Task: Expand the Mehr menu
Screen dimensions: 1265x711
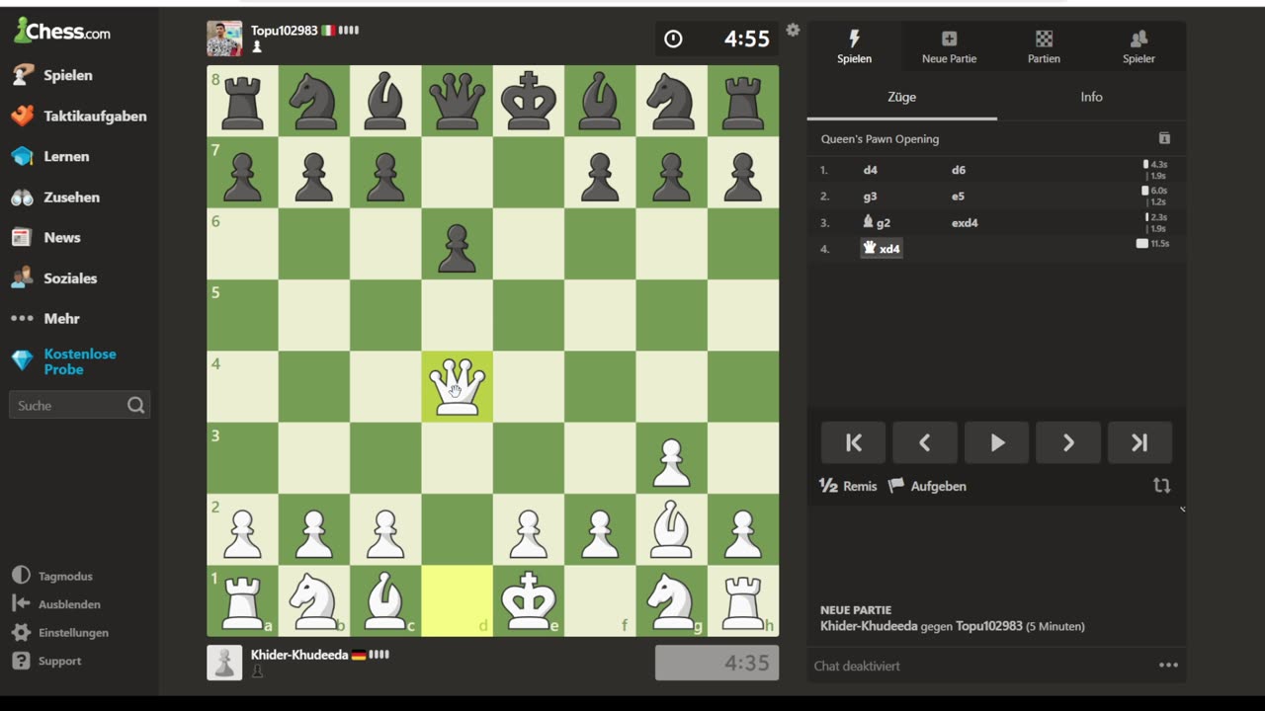Action: (44, 318)
